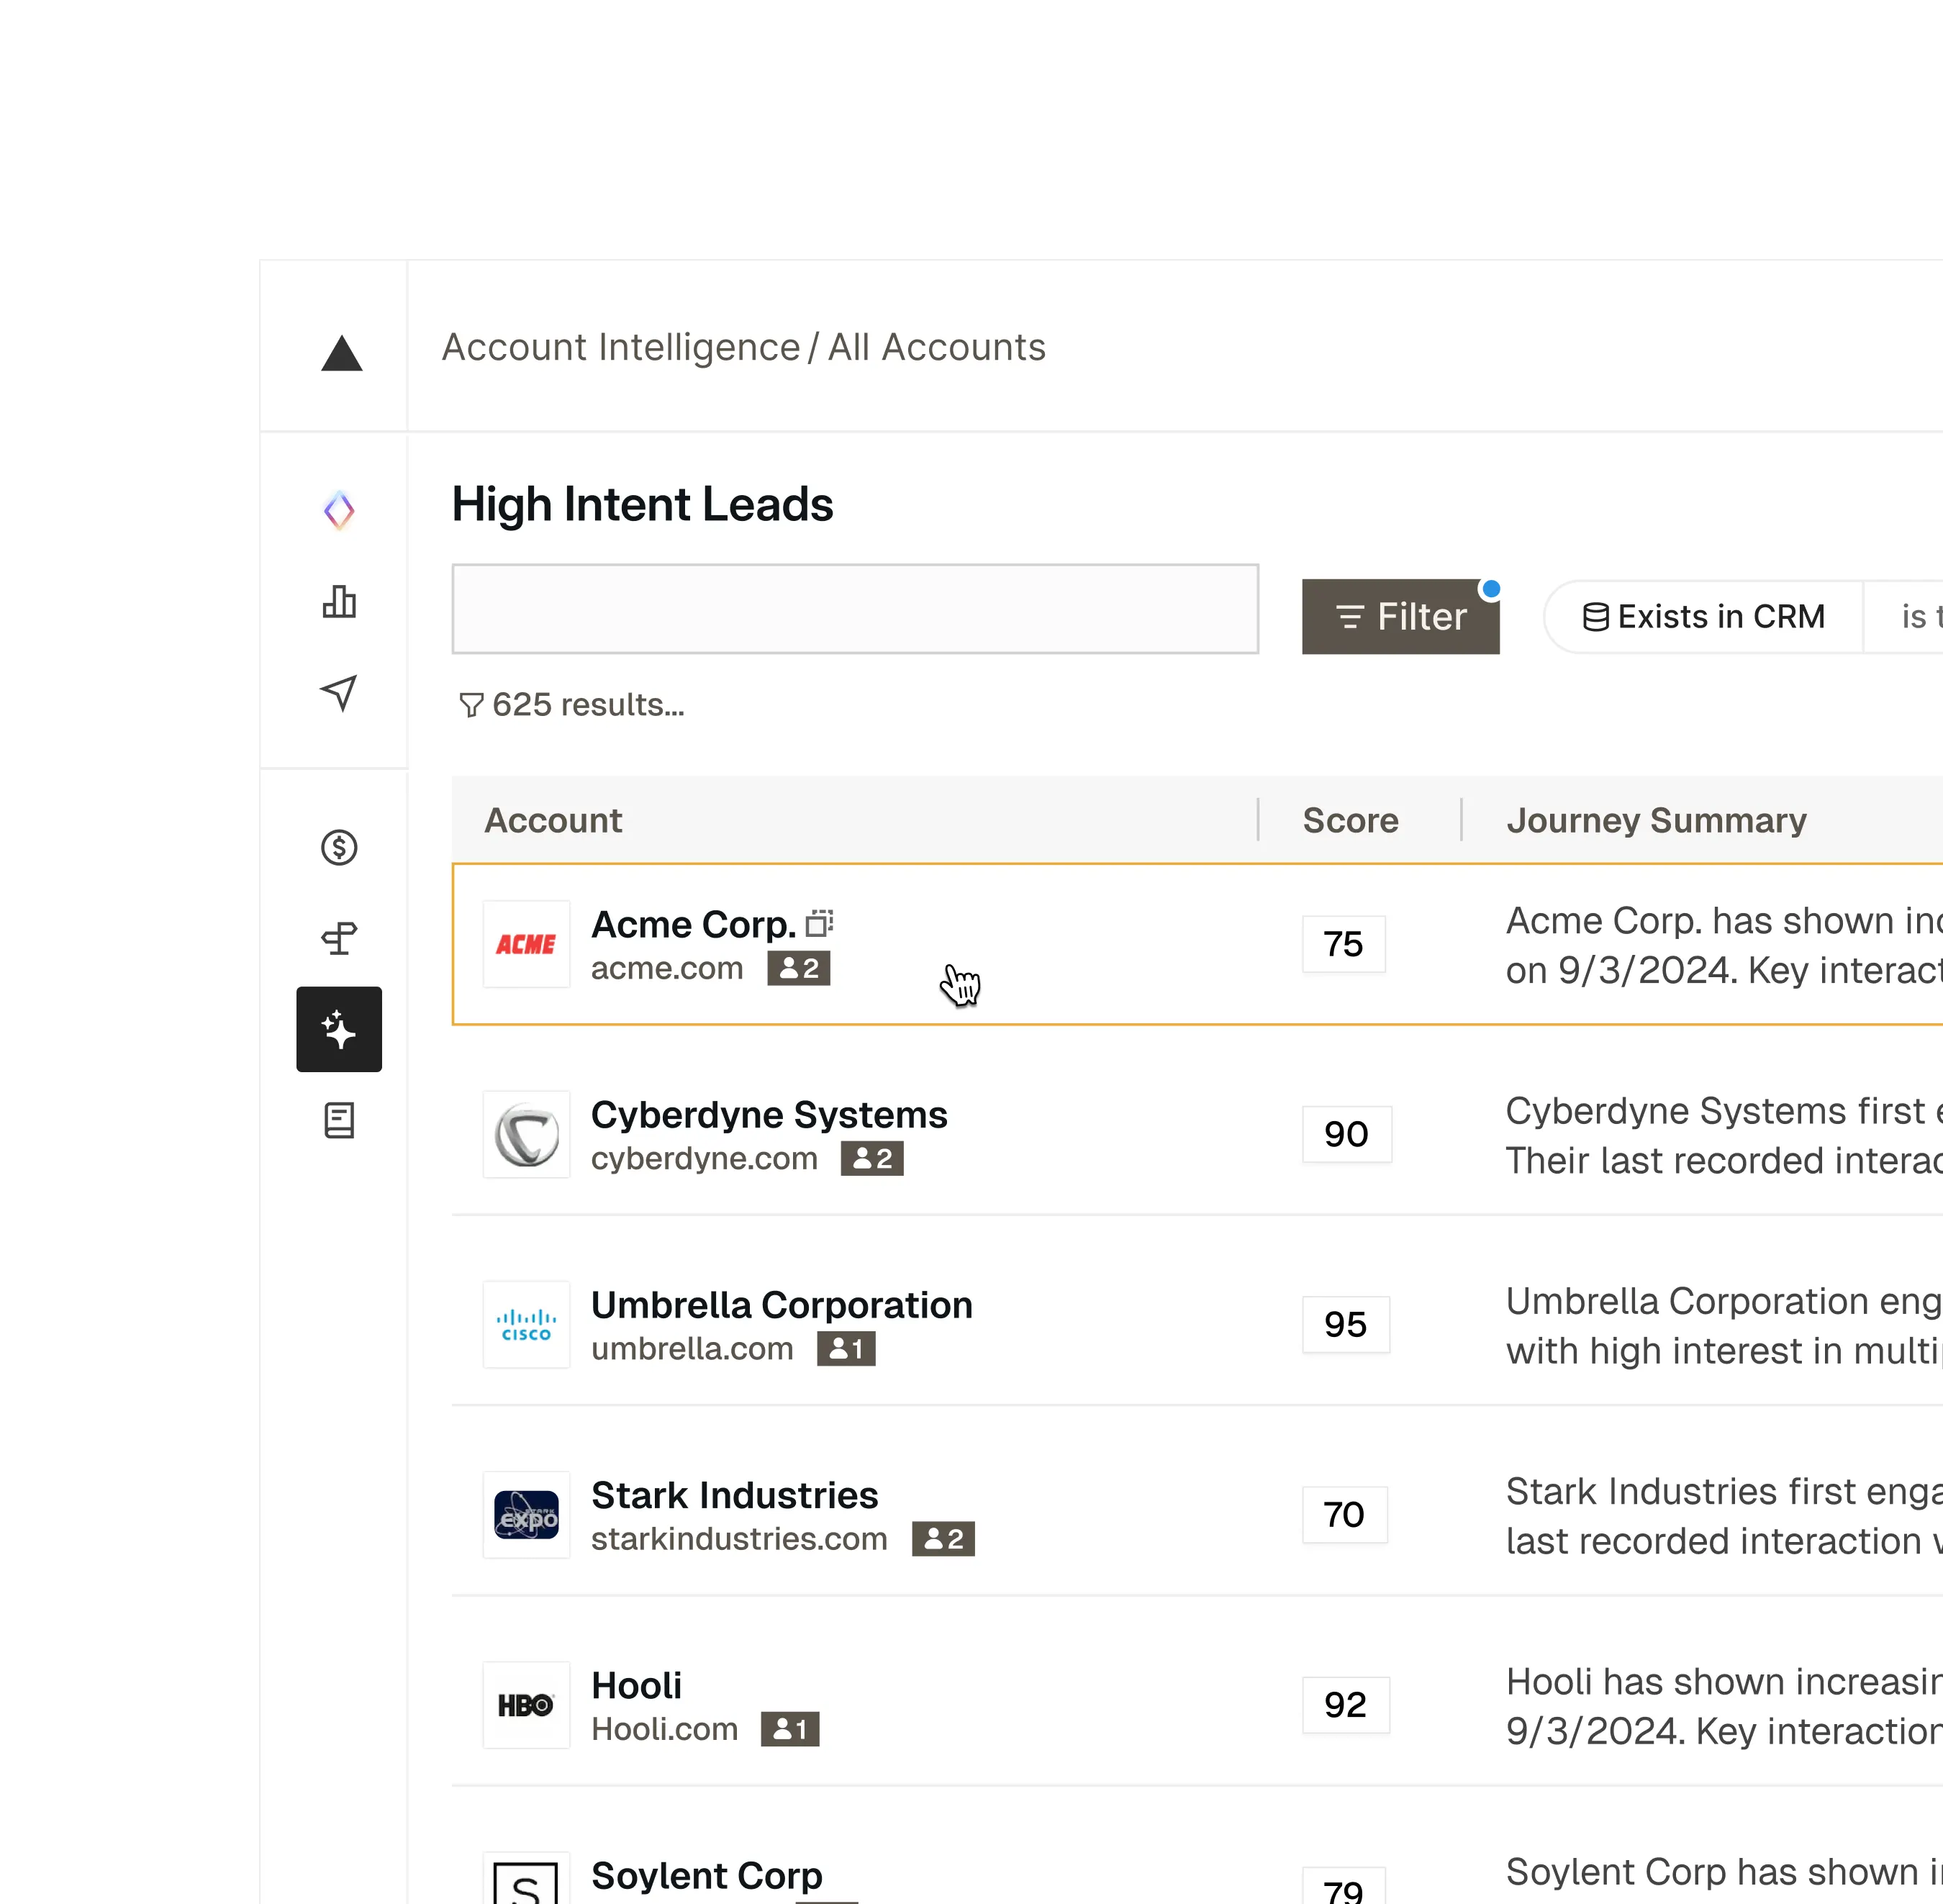Image resolution: width=1943 pixels, height=1904 pixels.
Task: Open the Filter button
Action: pos(1400,616)
